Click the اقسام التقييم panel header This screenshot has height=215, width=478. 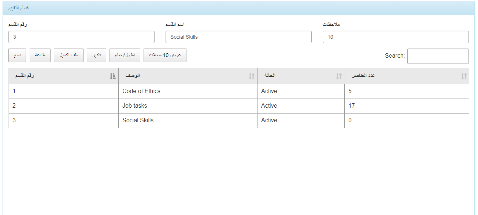(x=238, y=8)
